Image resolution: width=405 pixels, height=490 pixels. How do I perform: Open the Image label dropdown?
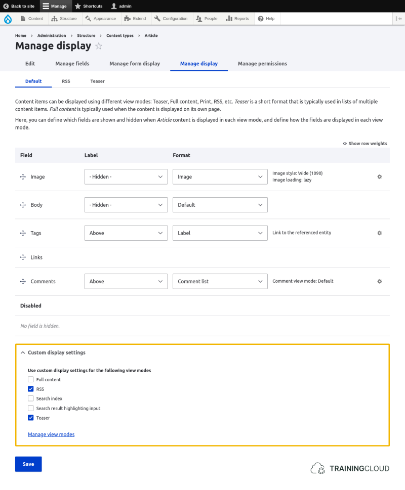coord(126,177)
